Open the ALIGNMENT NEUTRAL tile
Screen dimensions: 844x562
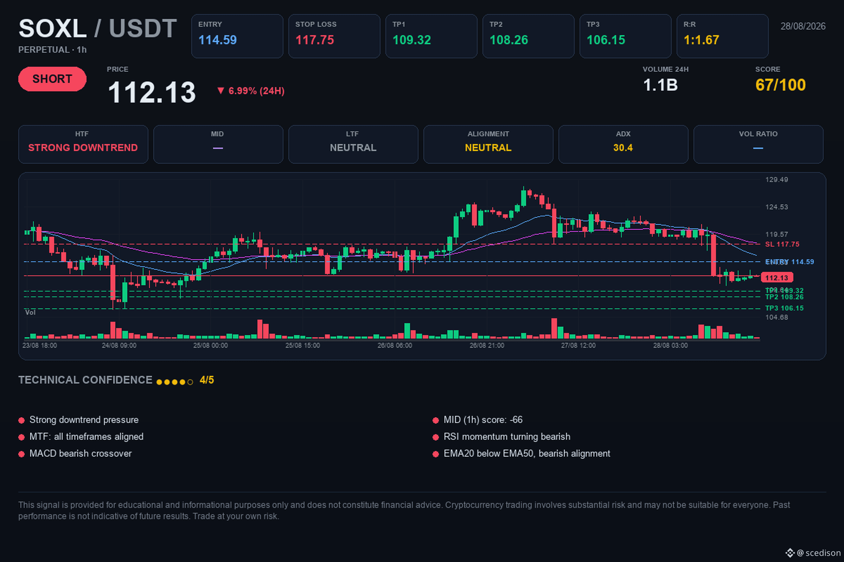pyautogui.click(x=488, y=144)
